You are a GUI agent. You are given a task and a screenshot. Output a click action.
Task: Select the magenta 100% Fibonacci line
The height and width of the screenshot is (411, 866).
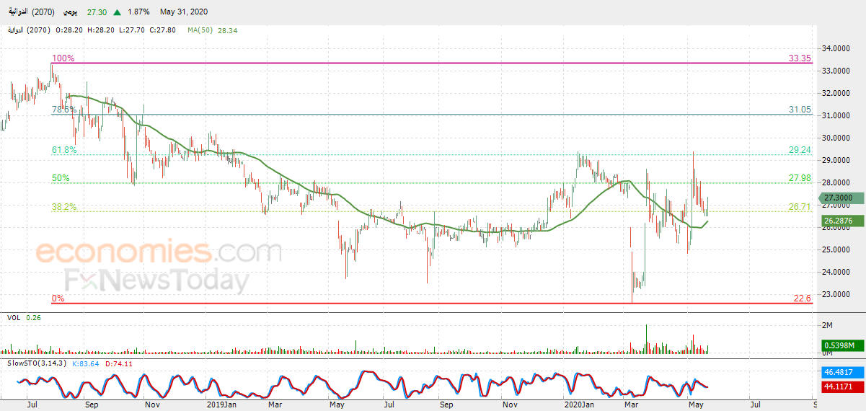point(433,63)
